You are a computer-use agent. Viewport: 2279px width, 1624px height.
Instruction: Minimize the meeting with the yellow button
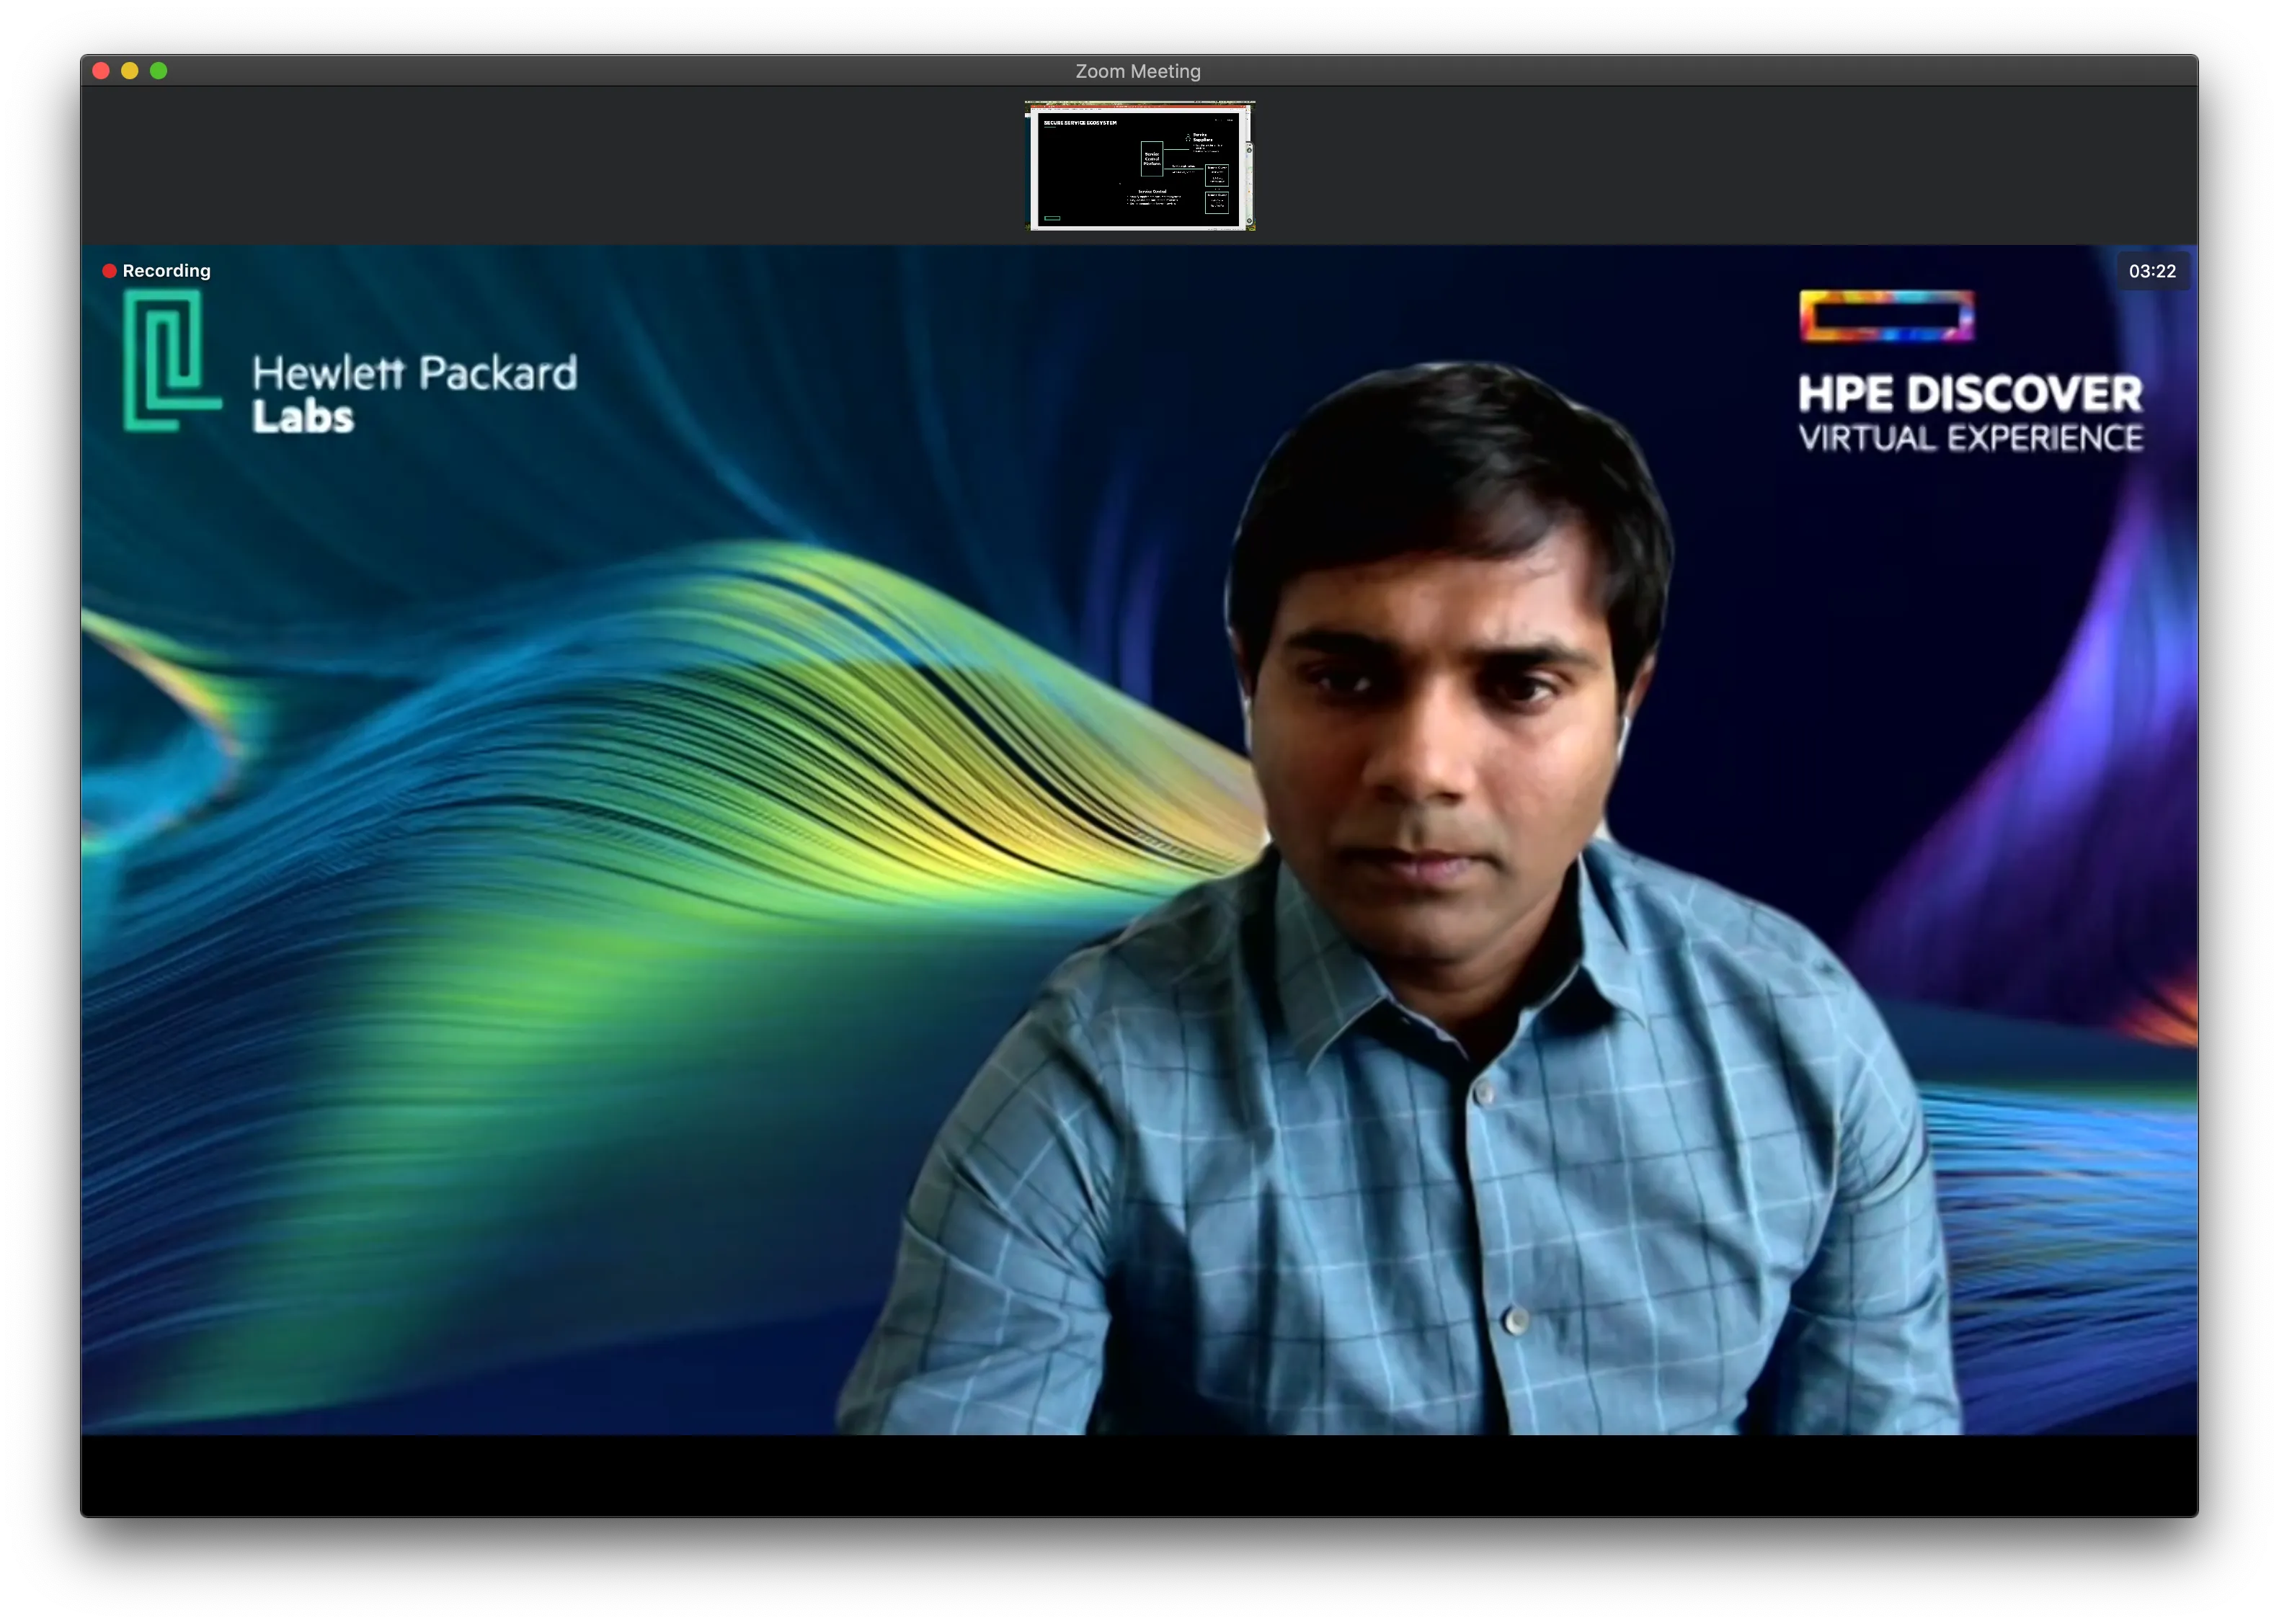[x=130, y=70]
